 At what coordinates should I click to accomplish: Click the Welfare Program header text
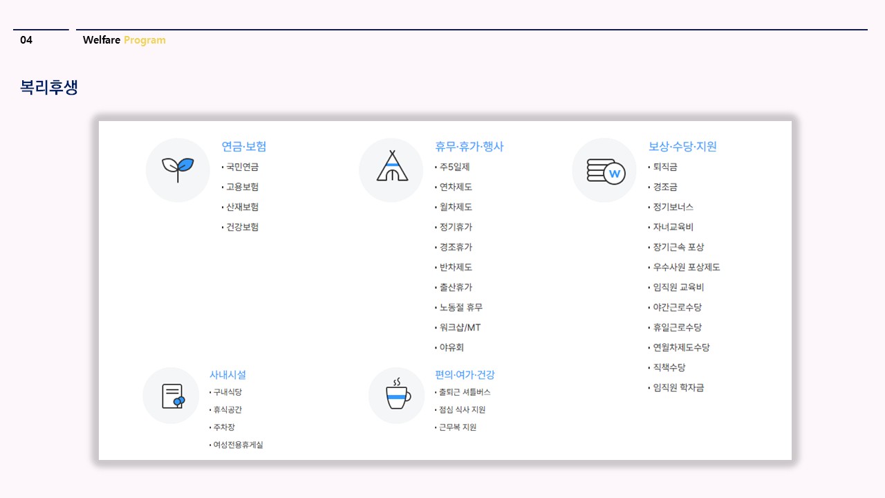pos(124,40)
